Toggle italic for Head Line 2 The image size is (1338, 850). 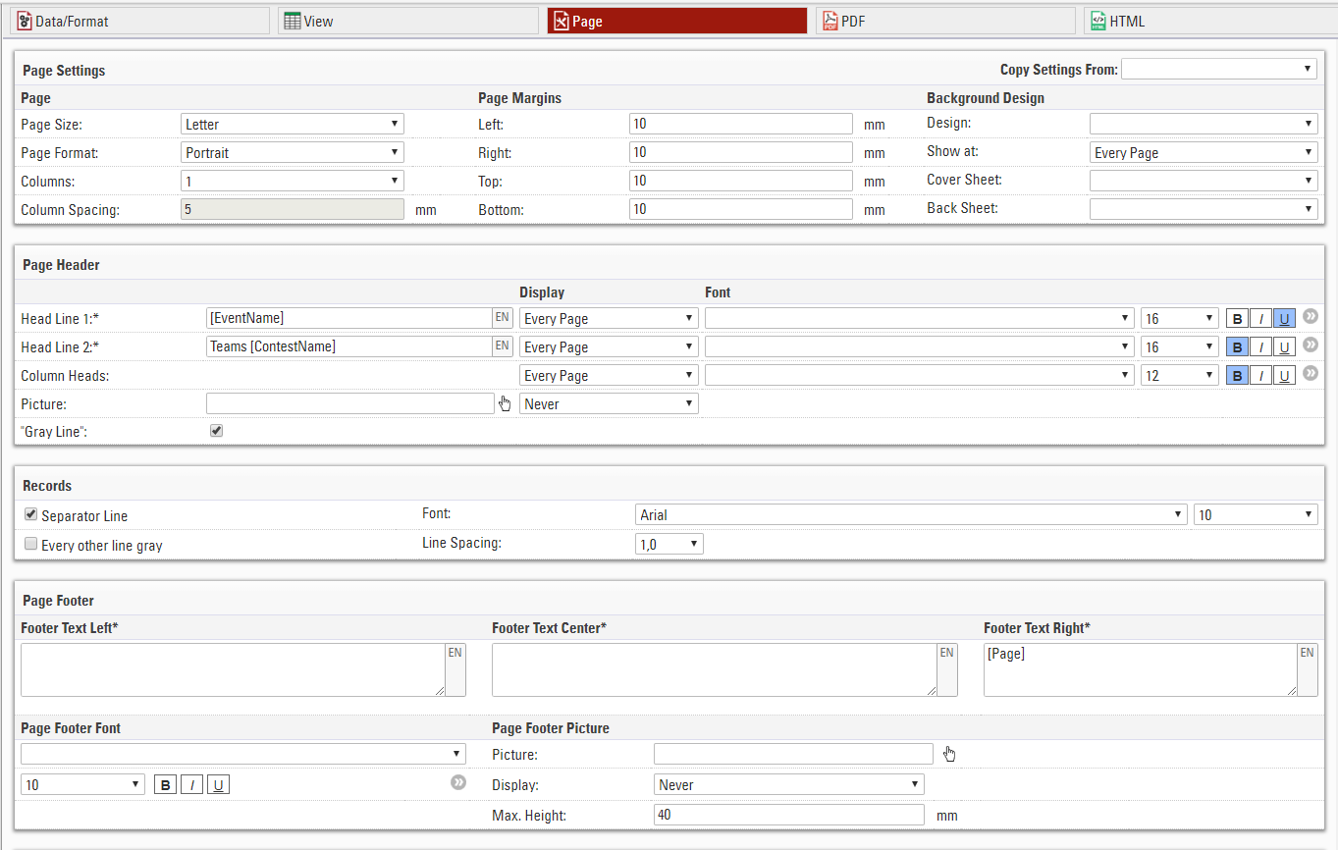click(1260, 347)
